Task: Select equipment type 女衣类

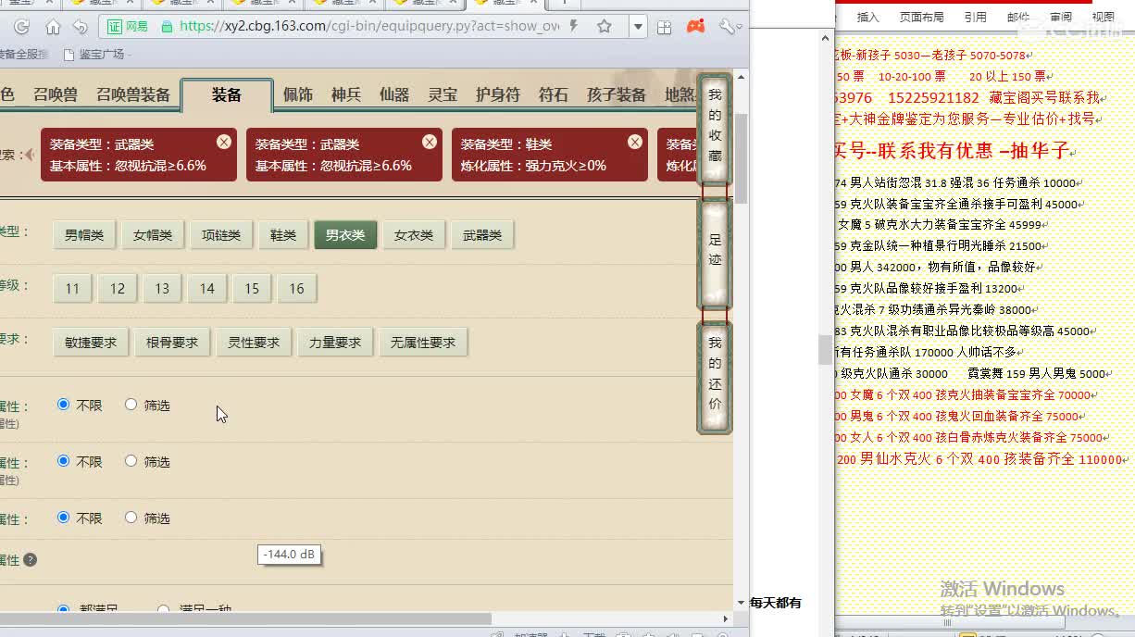Action: [x=414, y=235]
